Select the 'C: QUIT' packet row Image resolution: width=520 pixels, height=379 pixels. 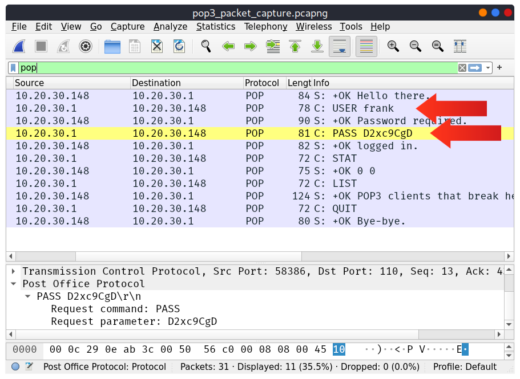tap(260, 209)
